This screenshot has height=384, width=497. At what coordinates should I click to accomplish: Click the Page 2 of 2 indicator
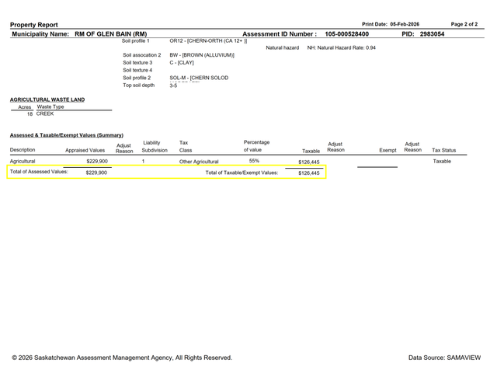click(464, 24)
